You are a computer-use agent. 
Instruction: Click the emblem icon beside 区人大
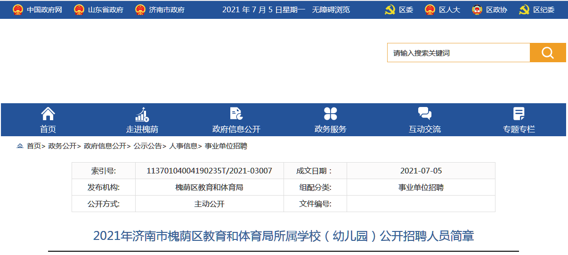430,9
